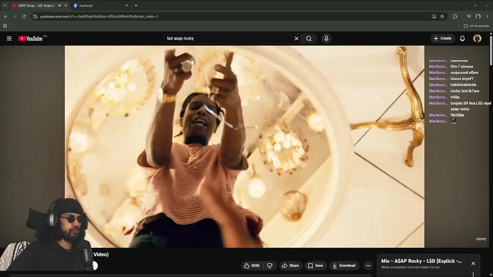The height and width of the screenshot is (277, 493).
Task: Click the video player frame
Action: (244, 147)
